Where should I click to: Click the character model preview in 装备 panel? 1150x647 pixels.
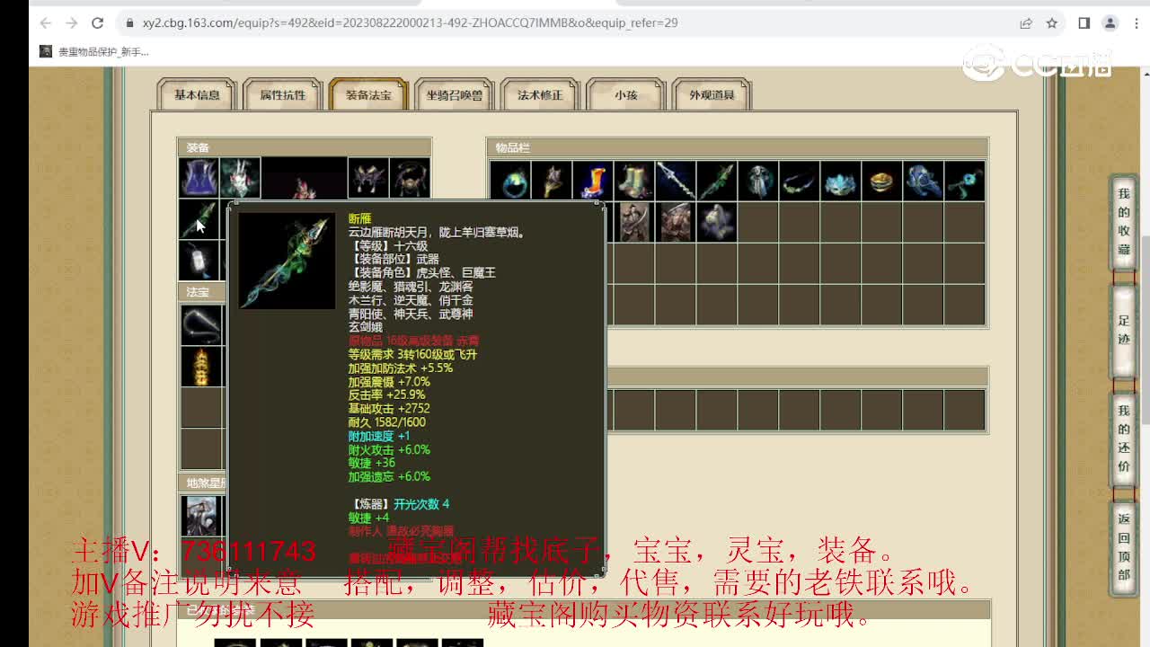click(x=304, y=179)
